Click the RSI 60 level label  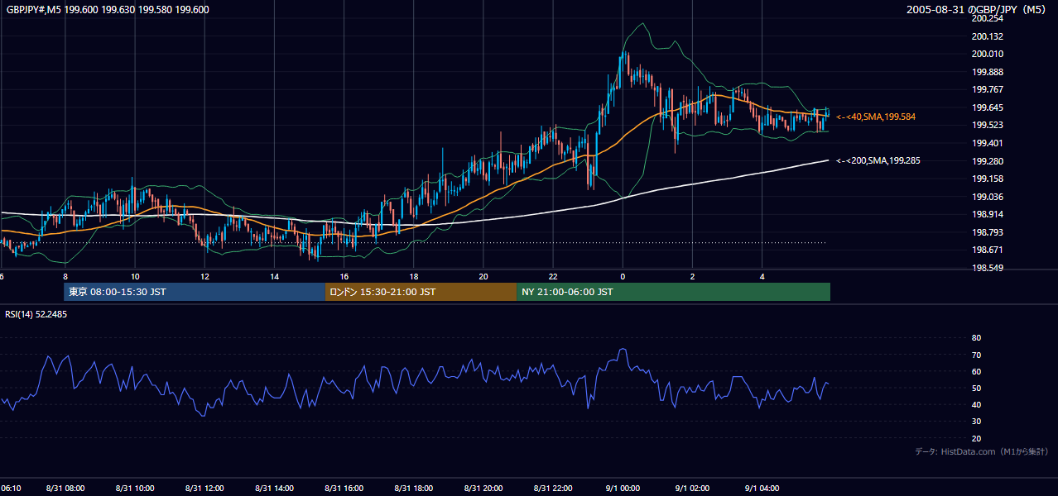tap(976, 371)
